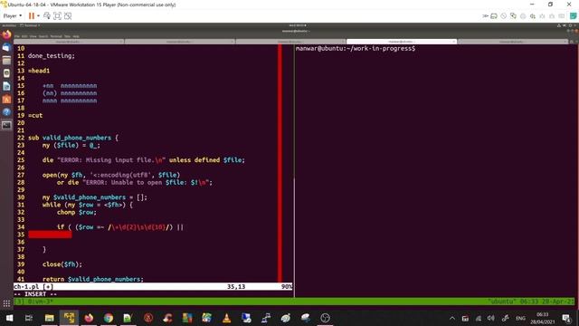Open the Windows notification center
Screen dimensions: 579x326
[566, 318]
